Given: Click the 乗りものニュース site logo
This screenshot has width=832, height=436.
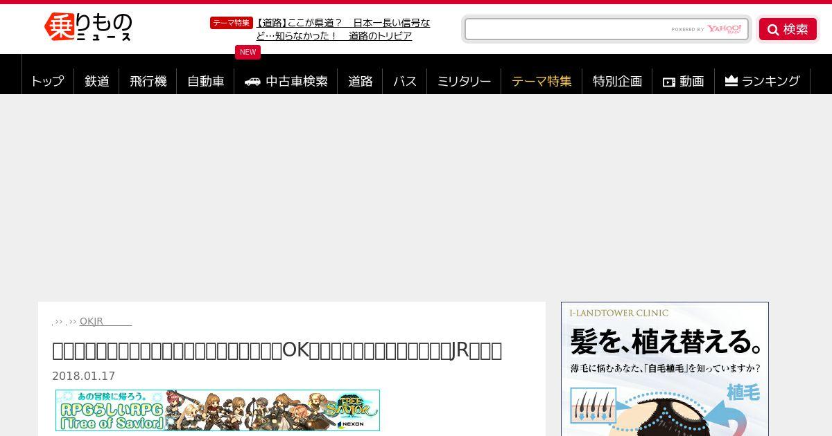Looking at the screenshot, I should pos(88,27).
